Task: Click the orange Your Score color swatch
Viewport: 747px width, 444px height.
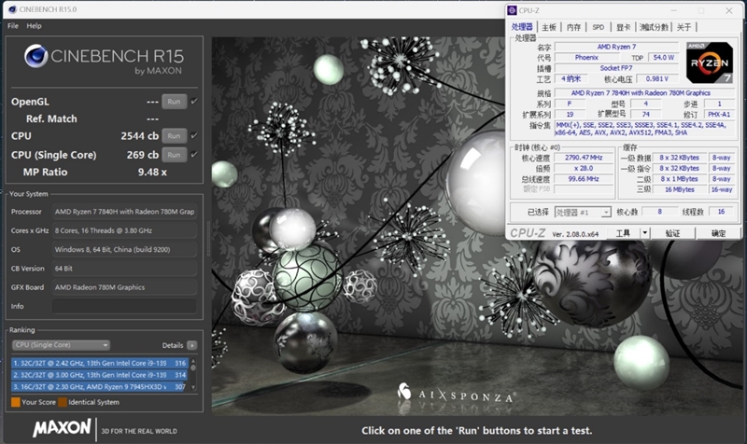Action: 15,402
